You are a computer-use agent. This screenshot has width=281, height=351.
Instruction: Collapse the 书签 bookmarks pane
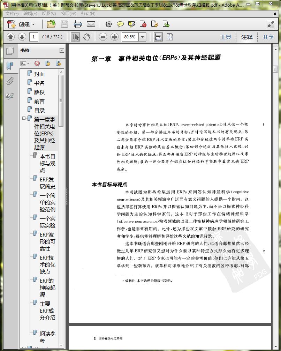coord(62,51)
